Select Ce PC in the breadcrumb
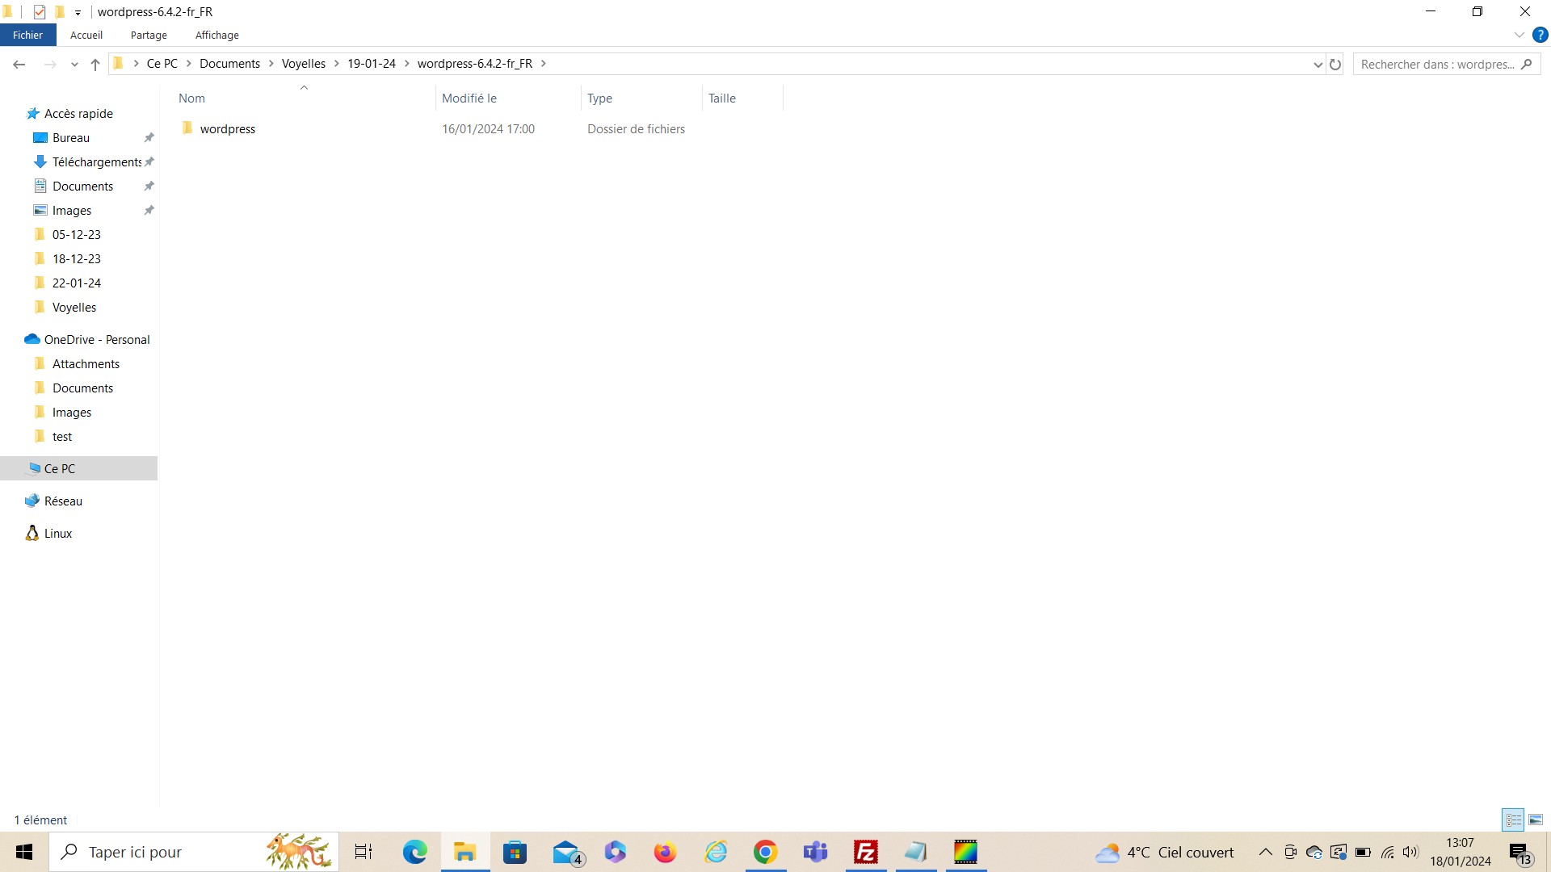The width and height of the screenshot is (1551, 872). (x=162, y=64)
